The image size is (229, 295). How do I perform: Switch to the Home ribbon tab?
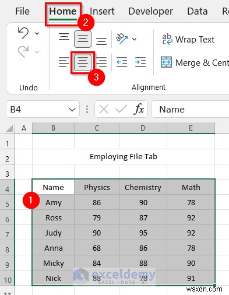tap(63, 11)
